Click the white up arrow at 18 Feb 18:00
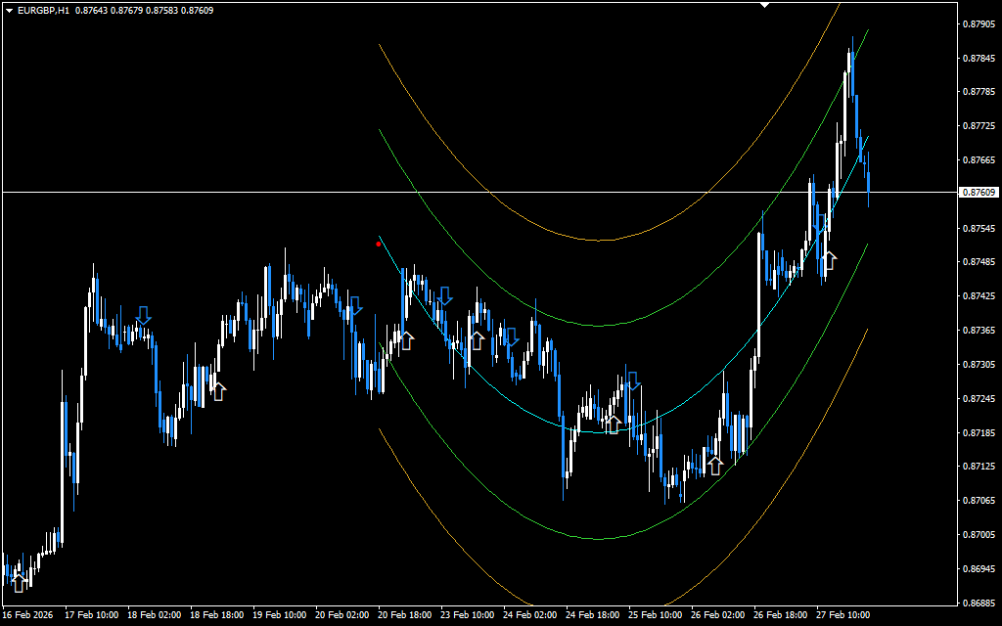The image size is (1002, 626). [218, 391]
